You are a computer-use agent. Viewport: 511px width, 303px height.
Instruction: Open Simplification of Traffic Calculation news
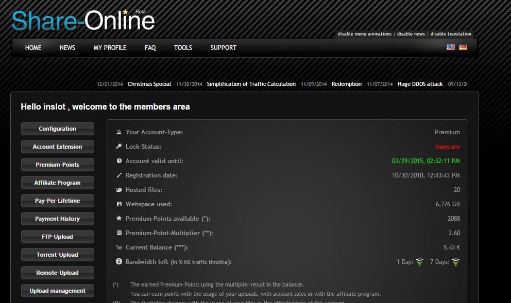coord(251,84)
